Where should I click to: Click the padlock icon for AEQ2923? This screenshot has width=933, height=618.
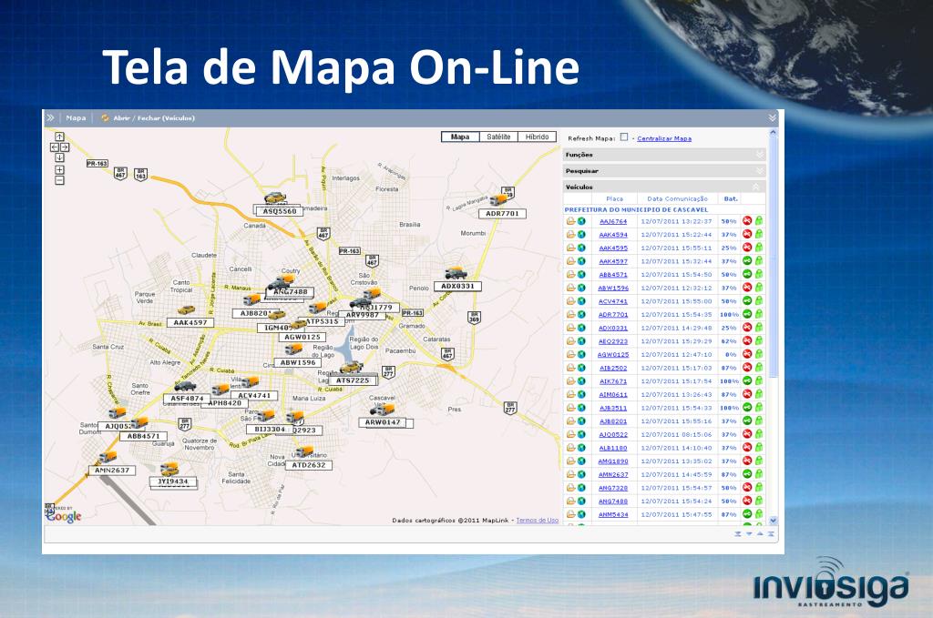click(x=759, y=340)
